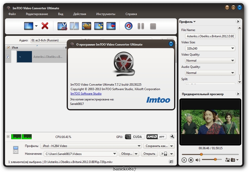Follow the ImTOO Software Studio link
Viewport: 249px width, 172px height.
86,94
